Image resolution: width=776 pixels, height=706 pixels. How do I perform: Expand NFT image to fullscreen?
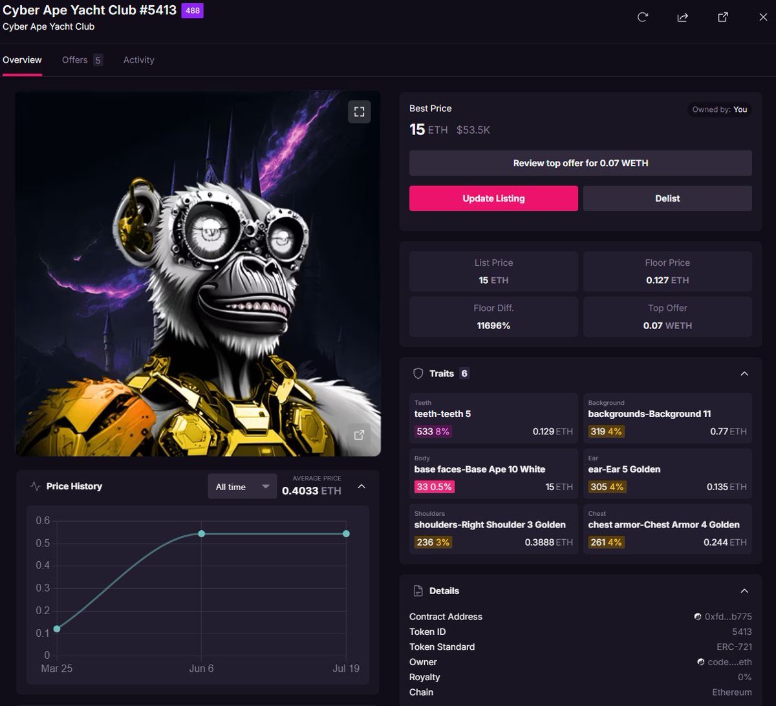tap(360, 111)
